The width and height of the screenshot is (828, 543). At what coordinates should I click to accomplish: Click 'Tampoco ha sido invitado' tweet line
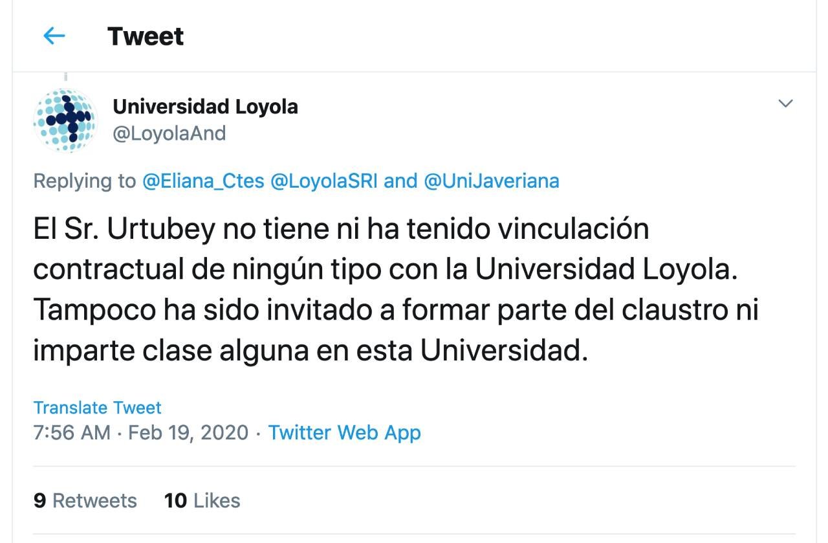tap(180, 311)
